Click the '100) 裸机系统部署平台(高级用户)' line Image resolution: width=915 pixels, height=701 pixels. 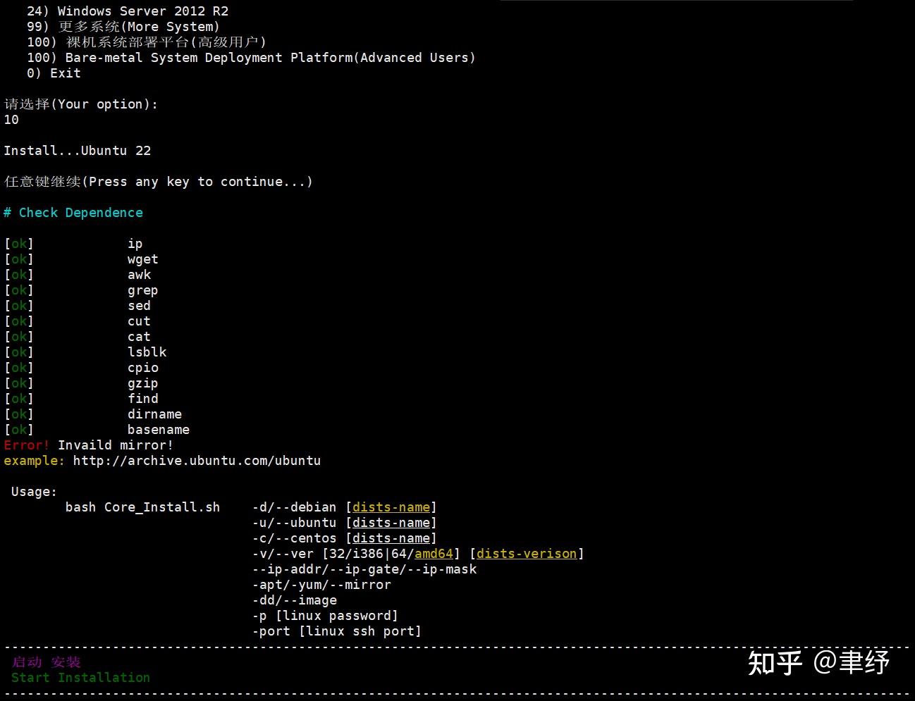click(147, 42)
